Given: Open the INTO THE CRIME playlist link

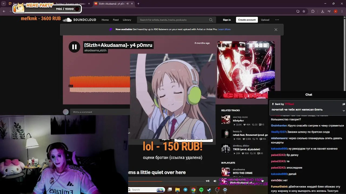Looking at the screenshot, I should (242, 173).
